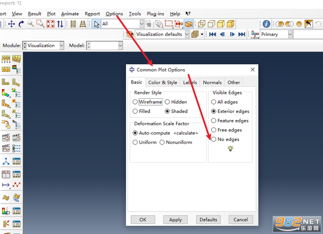The image size is (323, 234).
Task: Step to next frame
Action: point(232,34)
